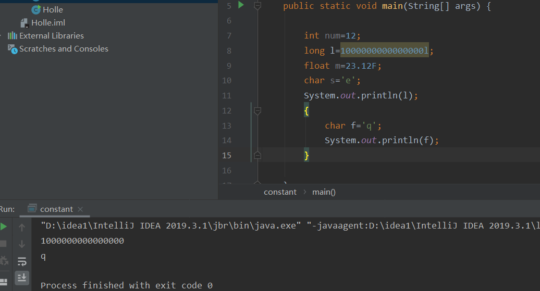Click line number 16 in the gutter

[x=227, y=171]
